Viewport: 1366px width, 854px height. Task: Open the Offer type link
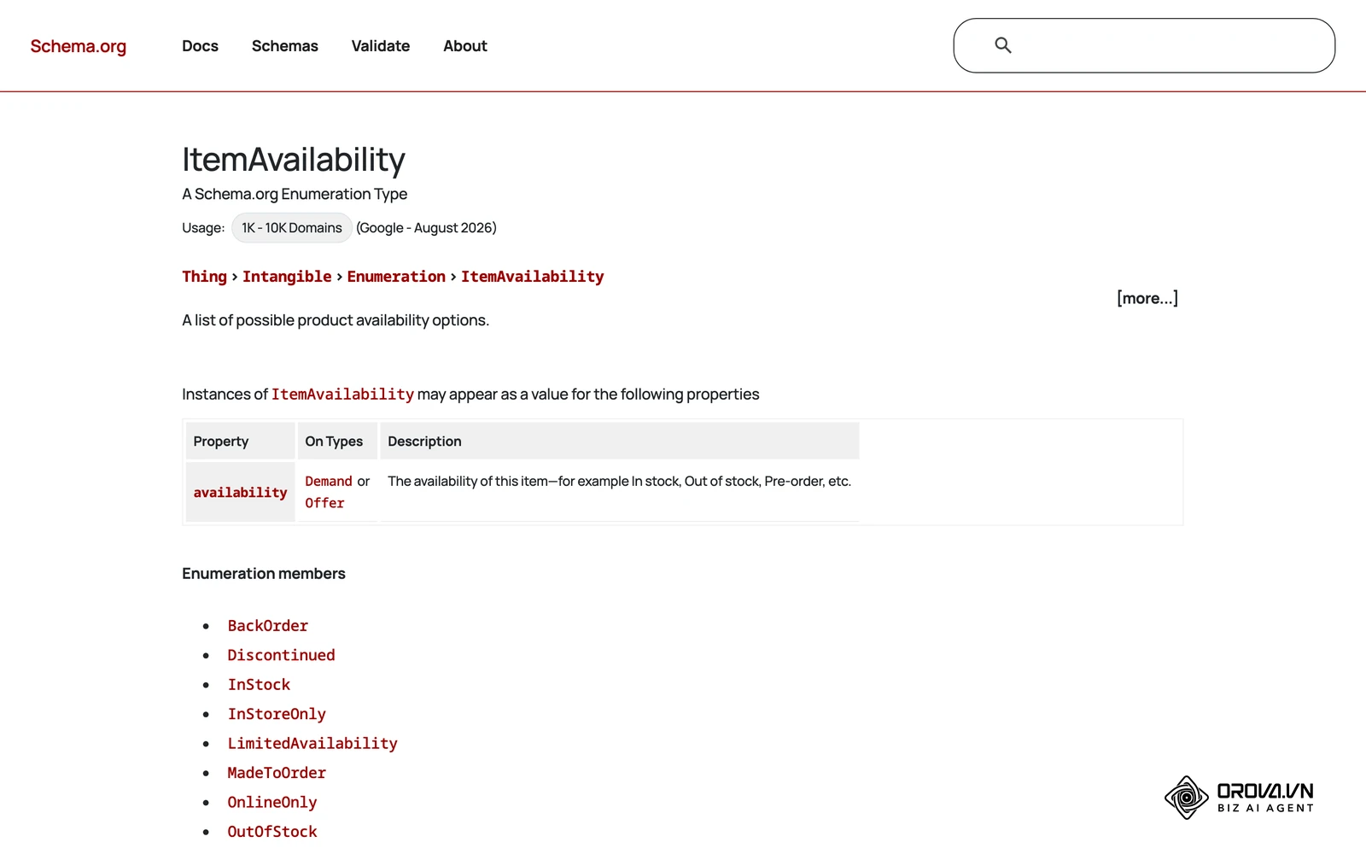[324, 503]
